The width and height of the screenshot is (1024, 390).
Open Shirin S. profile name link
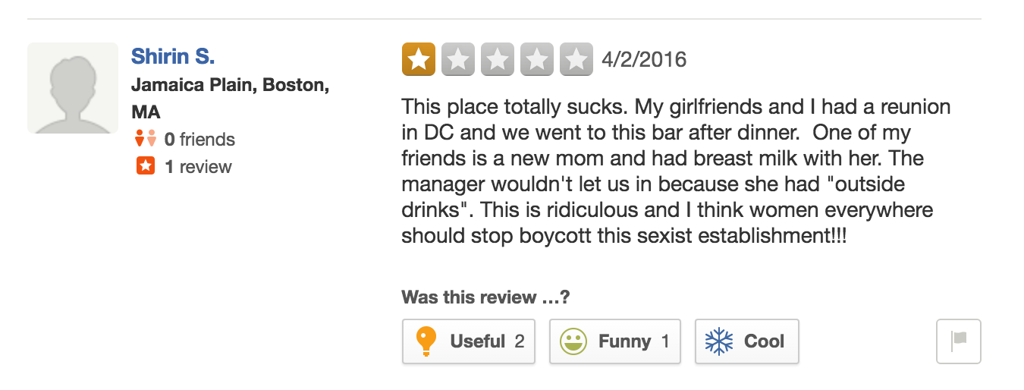173,56
